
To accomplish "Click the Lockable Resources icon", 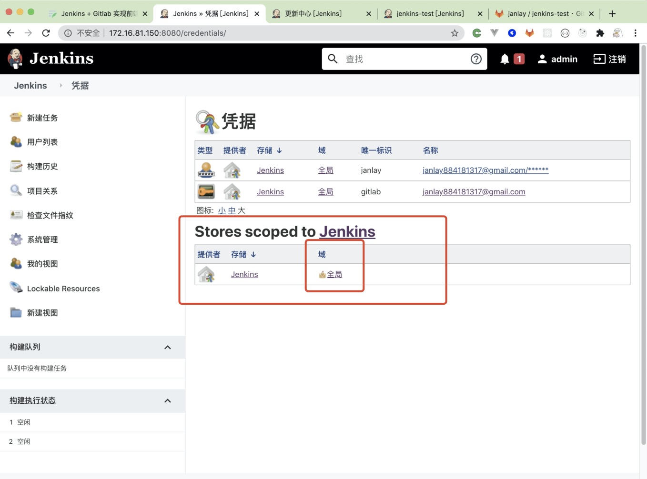I will pyautogui.click(x=16, y=288).
